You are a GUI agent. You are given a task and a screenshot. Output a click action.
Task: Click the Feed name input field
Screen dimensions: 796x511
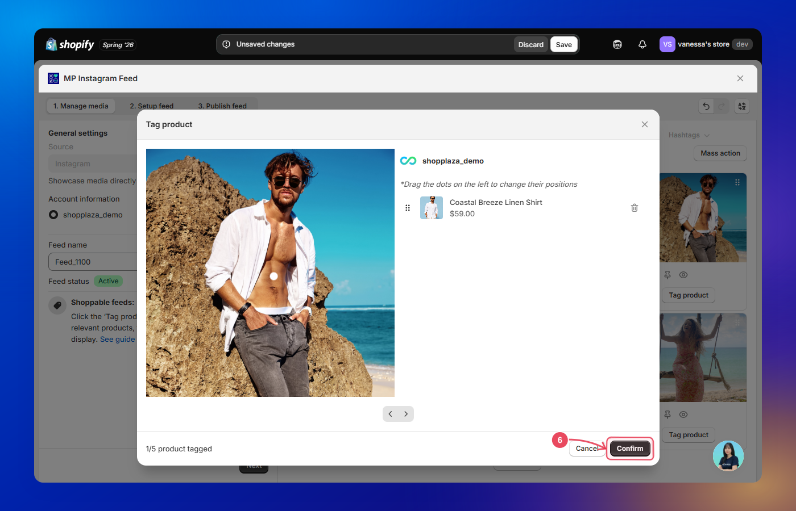point(93,262)
